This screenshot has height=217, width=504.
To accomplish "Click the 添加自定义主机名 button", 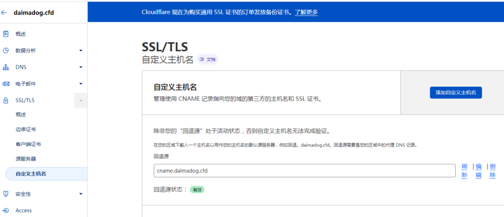I will (x=456, y=93).
